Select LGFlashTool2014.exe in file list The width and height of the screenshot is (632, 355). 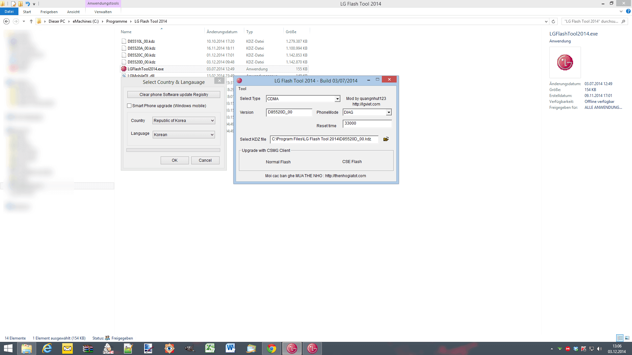click(215, 69)
